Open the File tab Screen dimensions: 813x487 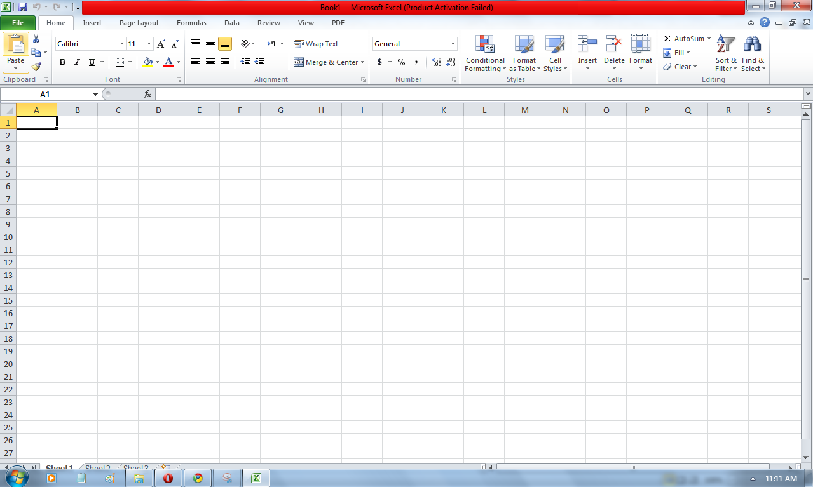pyautogui.click(x=18, y=23)
